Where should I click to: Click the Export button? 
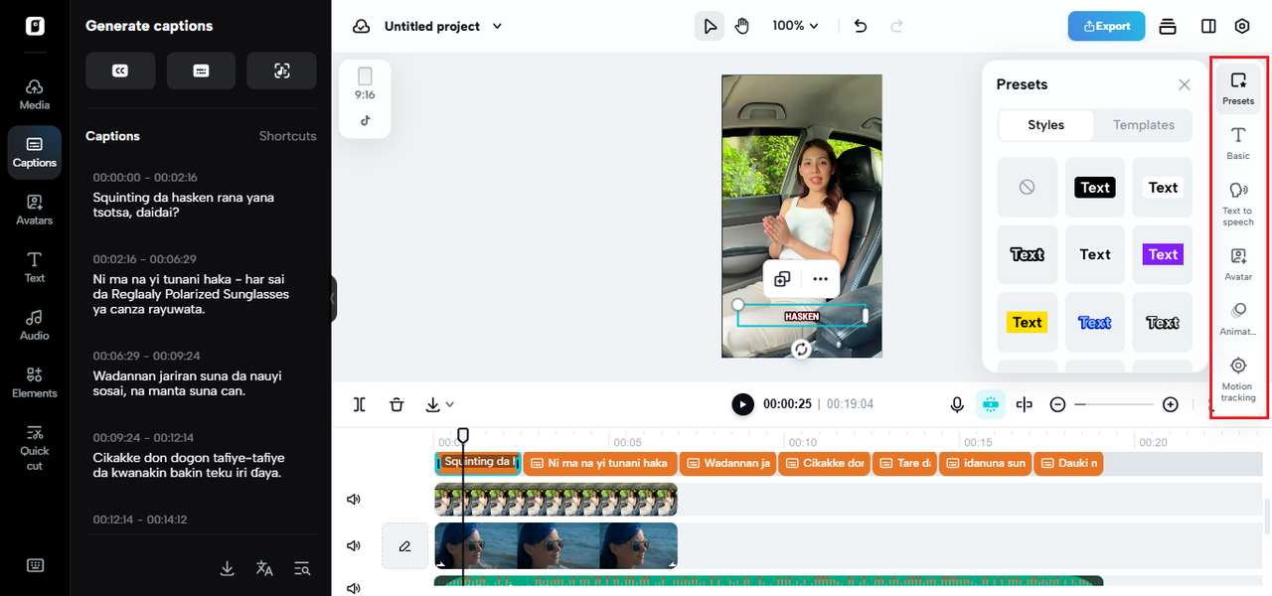point(1106,27)
